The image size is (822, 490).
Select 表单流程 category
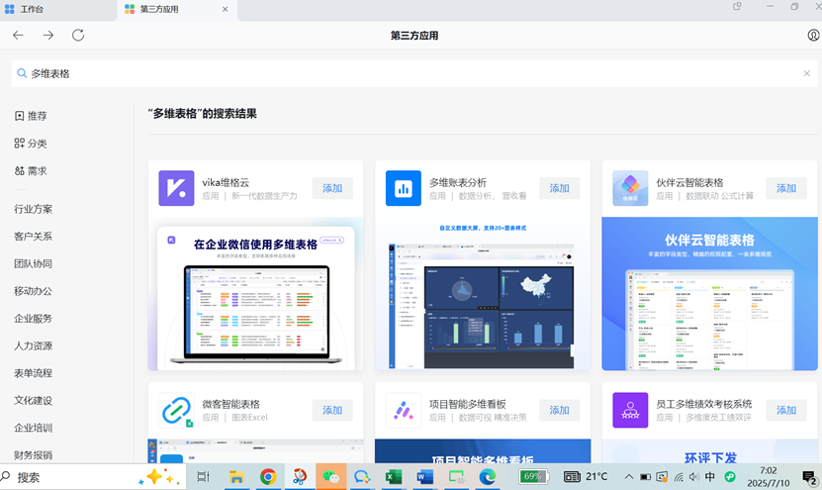click(33, 372)
